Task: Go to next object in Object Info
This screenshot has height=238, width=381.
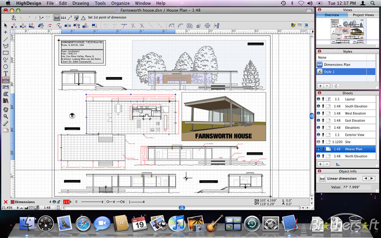Action: pyautogui.click(x=372, y=178)
